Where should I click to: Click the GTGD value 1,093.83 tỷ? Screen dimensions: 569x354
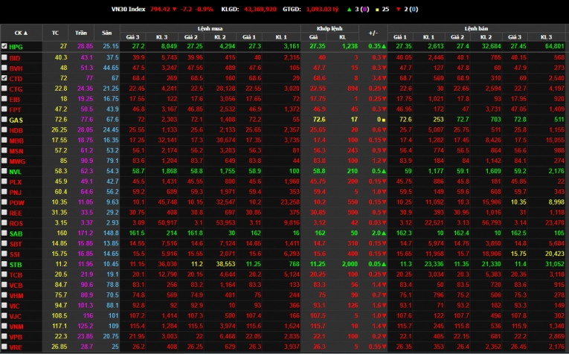tap(322, 9)
